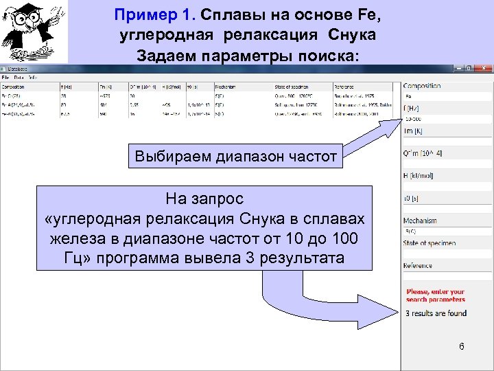
Task: Sort by the f [Hz] column header
Action: point(79,87)
